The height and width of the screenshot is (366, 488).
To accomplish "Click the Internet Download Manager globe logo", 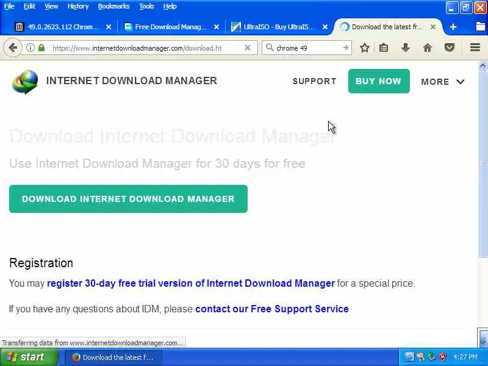I will point(25,82).
